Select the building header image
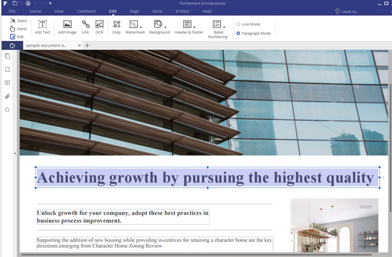Image resolution: width=392 pixels, height=257 pixels. coord(204,103)
